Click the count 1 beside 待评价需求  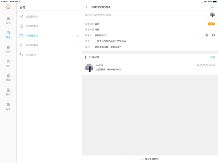pyautogui.click(x=78, y=45)
